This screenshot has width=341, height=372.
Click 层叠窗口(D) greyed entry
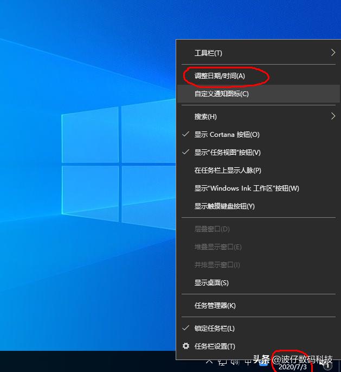258,229
